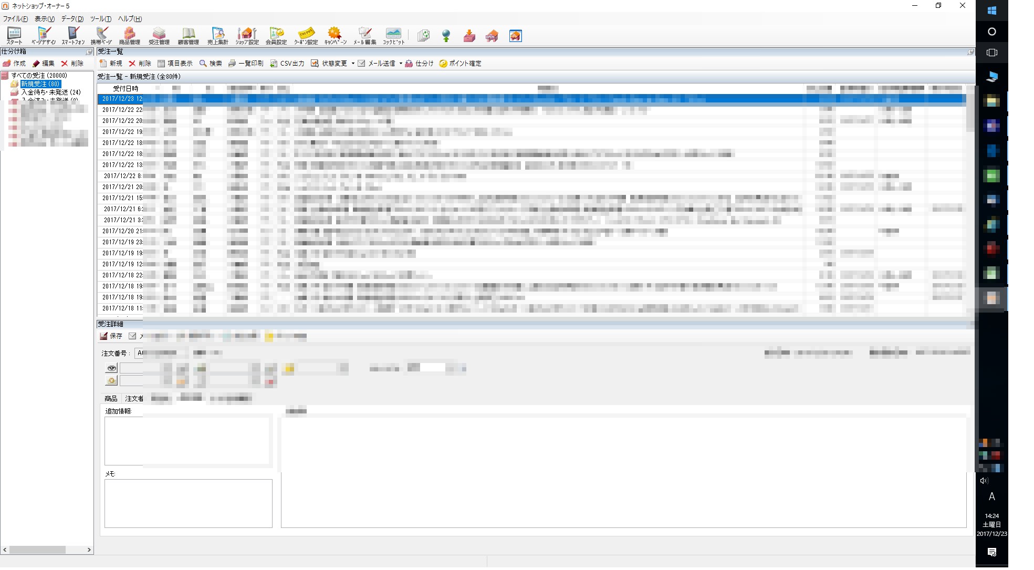Click the CSV出力 button
This screenshot has width=1034, height=570.
pyautogui.click(x=287, y=64)
